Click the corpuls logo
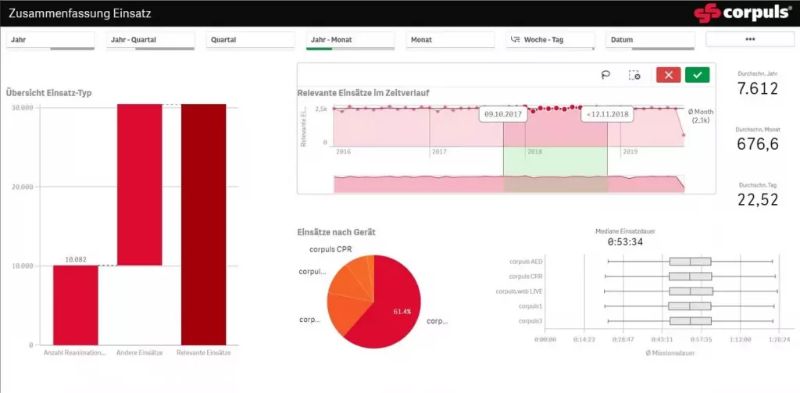 click(x=745, y=13)
